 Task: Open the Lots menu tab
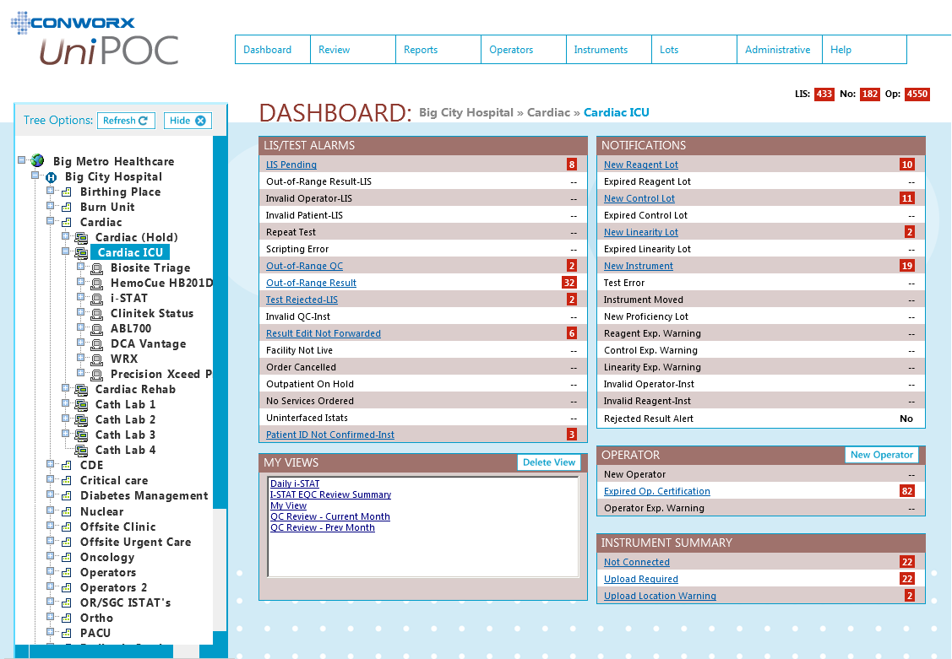(694, 50)
